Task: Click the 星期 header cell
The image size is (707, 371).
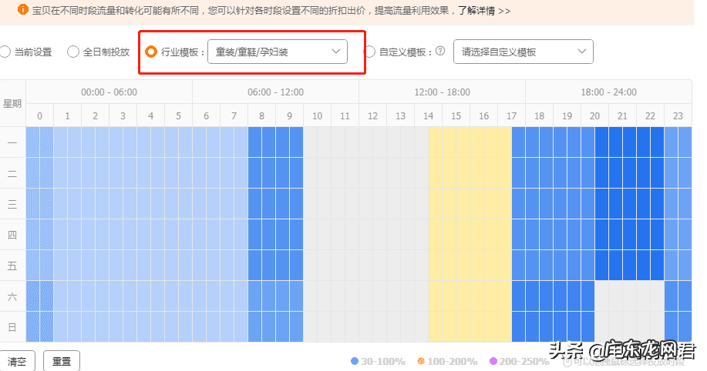Action: point(12,104)
